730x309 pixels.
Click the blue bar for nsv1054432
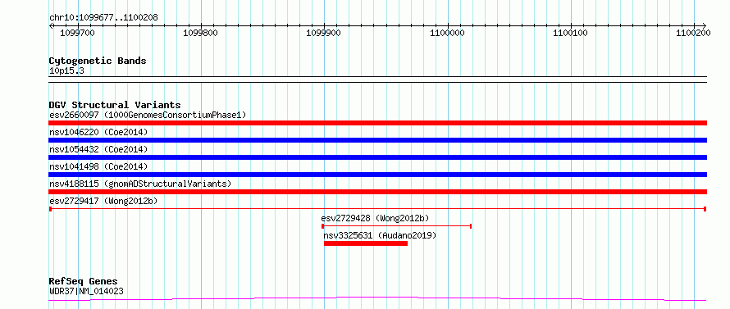point(377,157)
